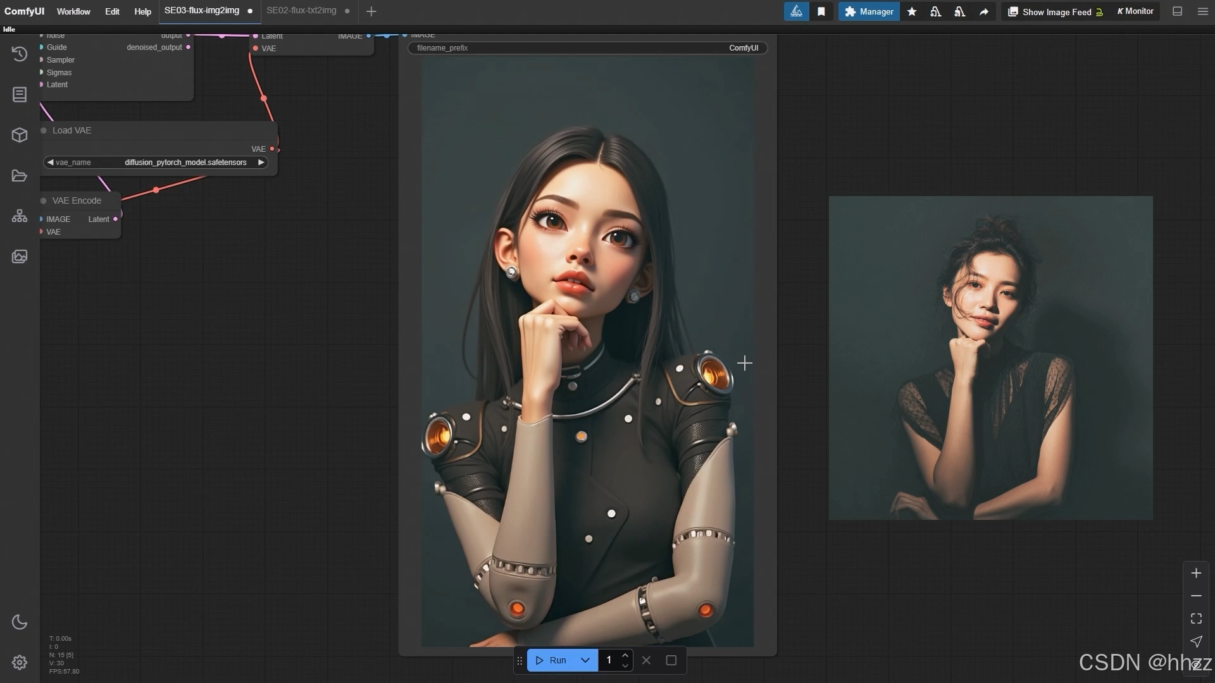Increase the batch count stepper
The image size is (1215, 683).
click(x=625, y=655)
